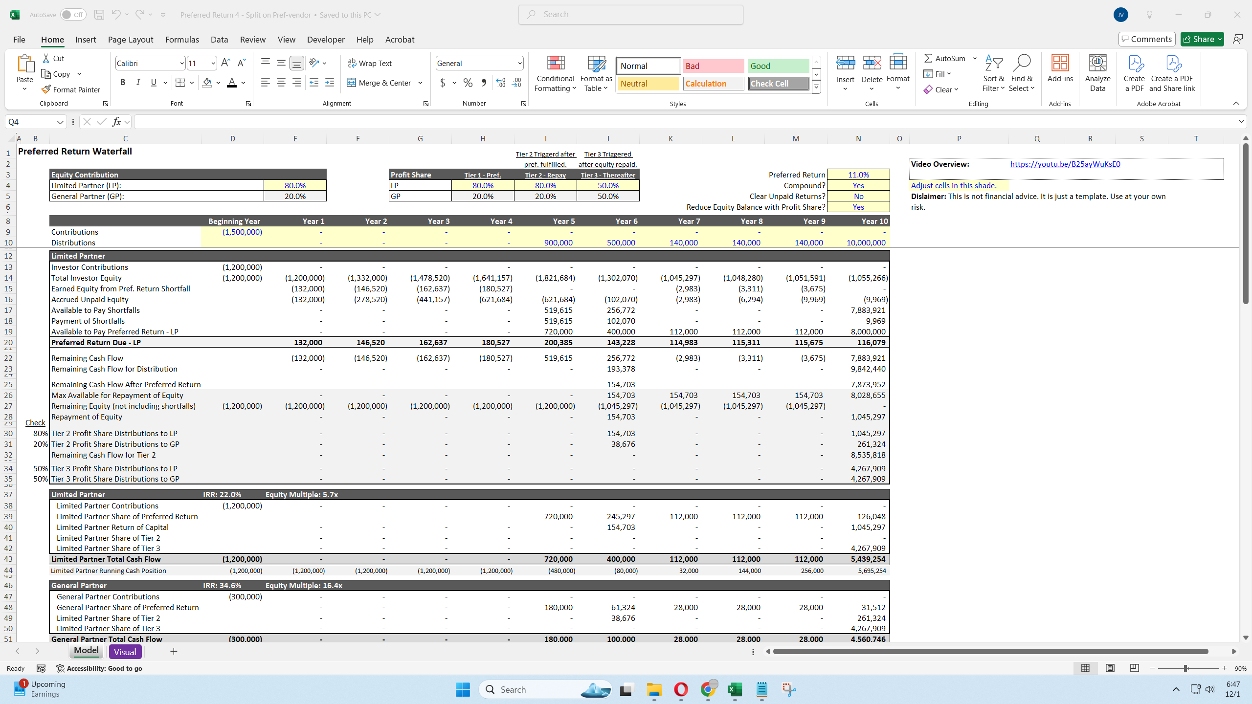Toggle Underline formatting
This screenshot has width=1252, height=704.
[154, 83]
